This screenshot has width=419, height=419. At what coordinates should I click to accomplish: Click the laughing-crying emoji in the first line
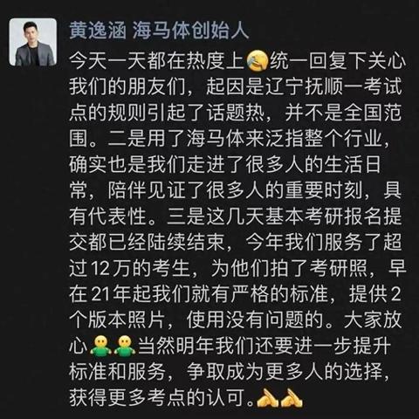pos(257,61)
